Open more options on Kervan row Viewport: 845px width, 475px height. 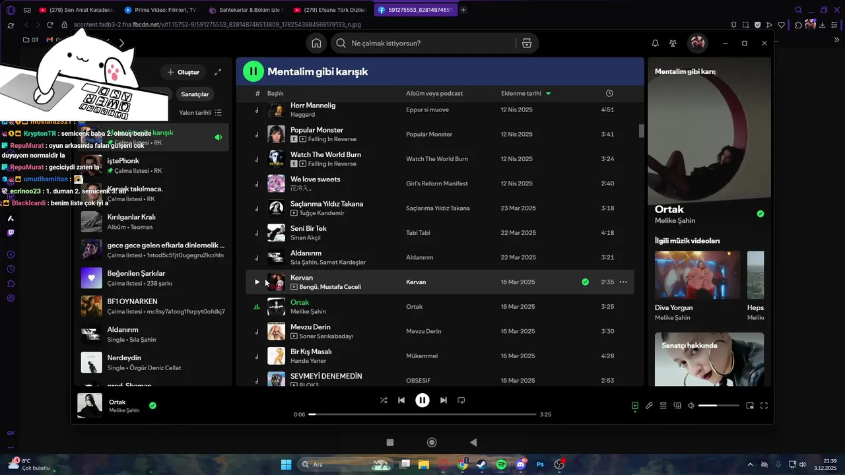[x=623, y=282]
